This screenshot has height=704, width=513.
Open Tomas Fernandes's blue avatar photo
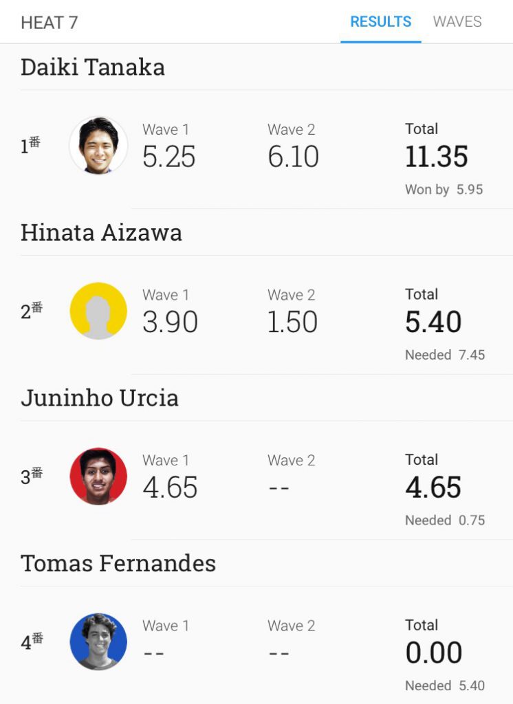point(98,641)
